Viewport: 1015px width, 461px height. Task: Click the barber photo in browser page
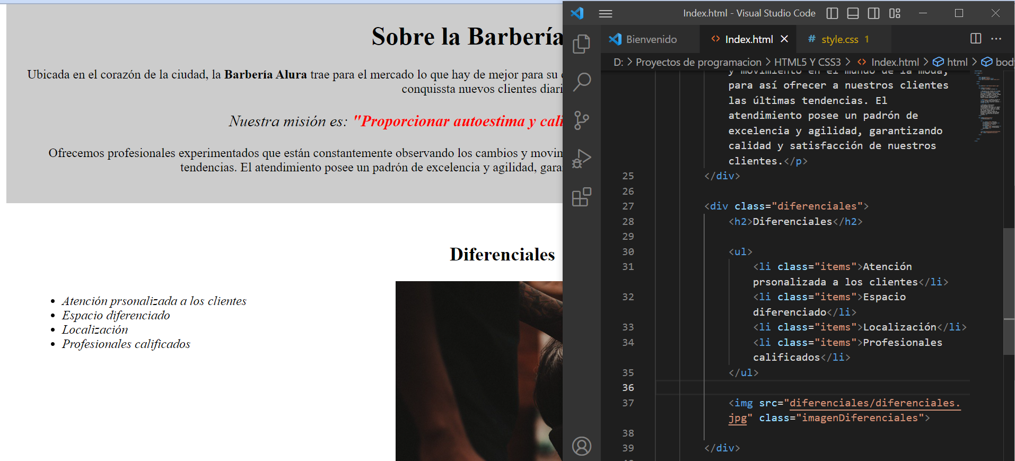[479, 371]
